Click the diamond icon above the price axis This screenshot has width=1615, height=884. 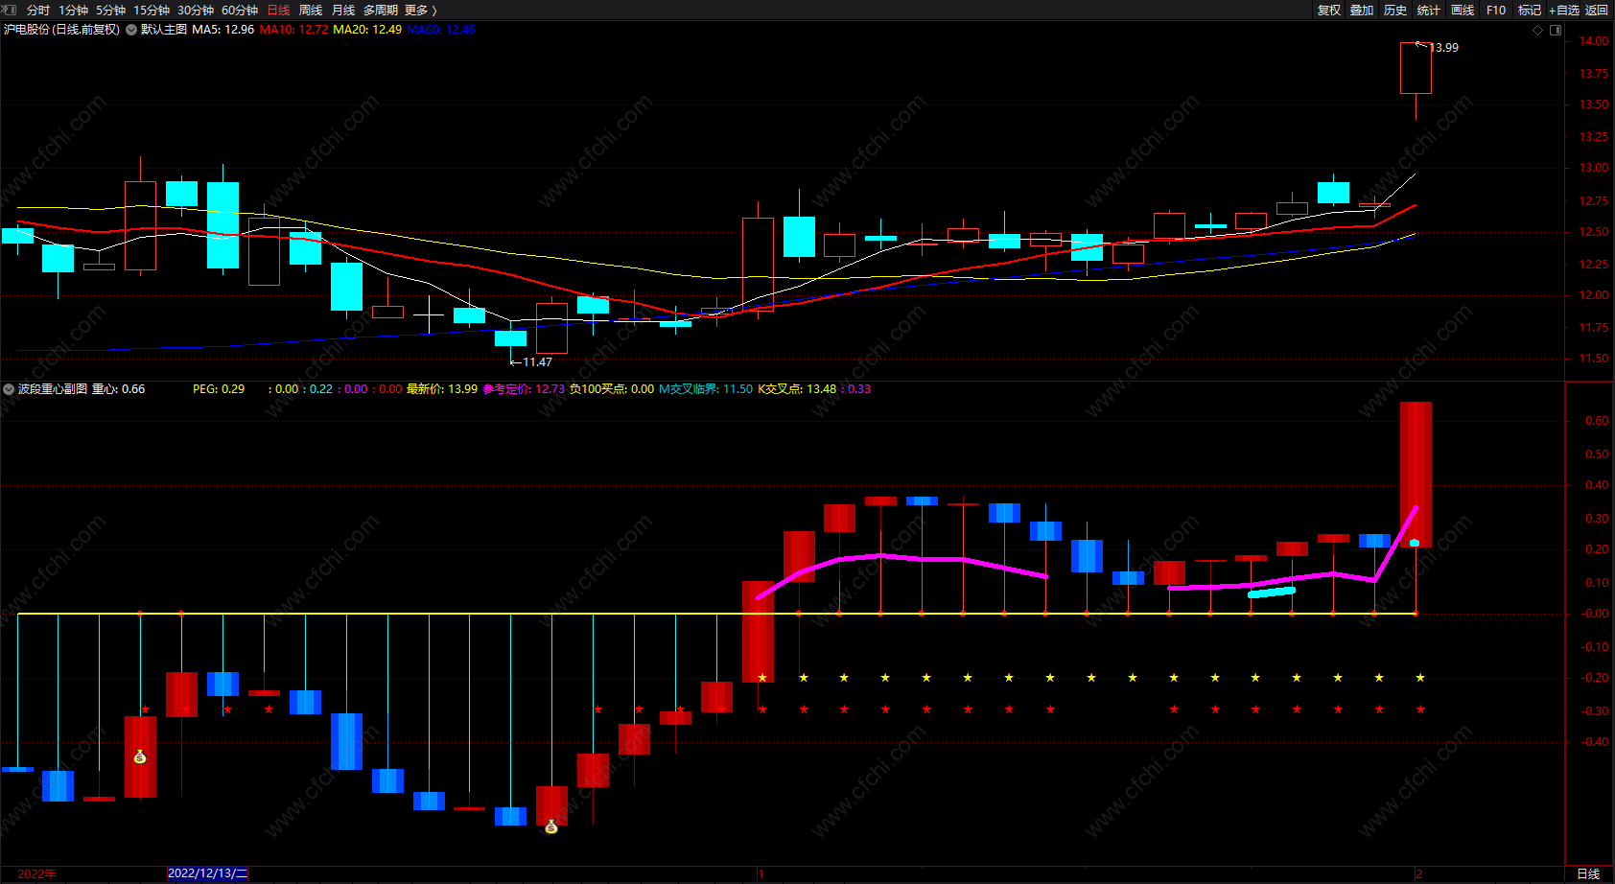(1538, 30)
